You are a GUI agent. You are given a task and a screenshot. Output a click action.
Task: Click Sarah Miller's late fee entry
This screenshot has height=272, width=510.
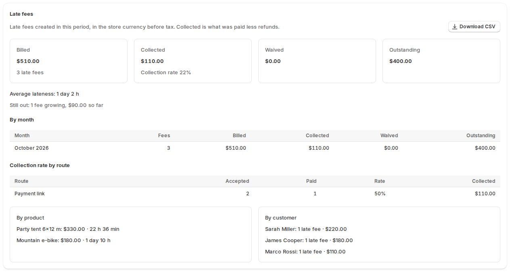[306, 229]
